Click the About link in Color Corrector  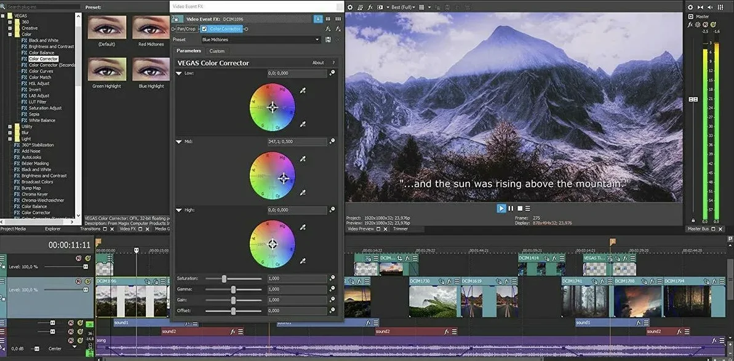coord(318,63)
